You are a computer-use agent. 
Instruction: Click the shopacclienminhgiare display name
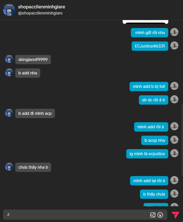(42, 7)
